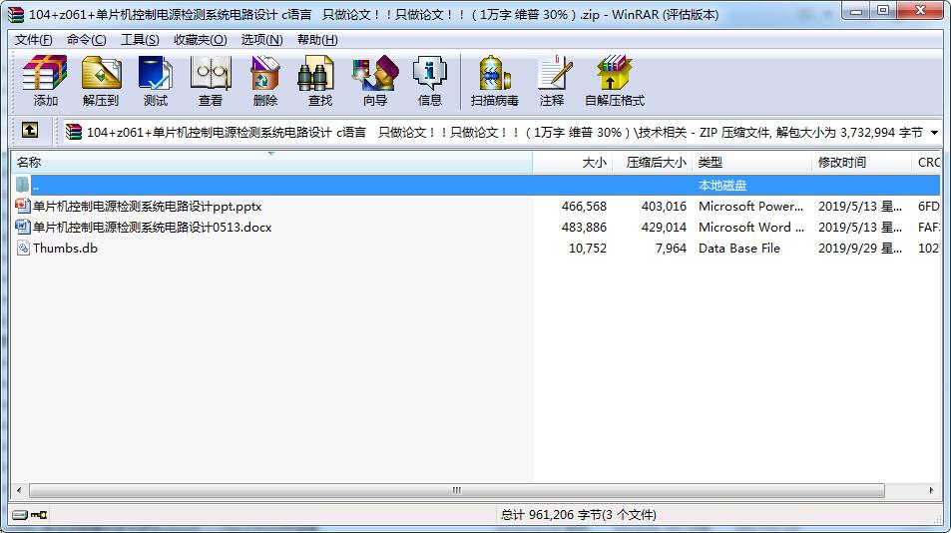Open the View (查看) toolbar icon
Image resolution: width=951 pixels, height=533 pixels.
[211, 73]
